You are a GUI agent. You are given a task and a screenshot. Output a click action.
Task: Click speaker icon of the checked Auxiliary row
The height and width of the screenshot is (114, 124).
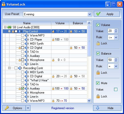tap(27, 88)
